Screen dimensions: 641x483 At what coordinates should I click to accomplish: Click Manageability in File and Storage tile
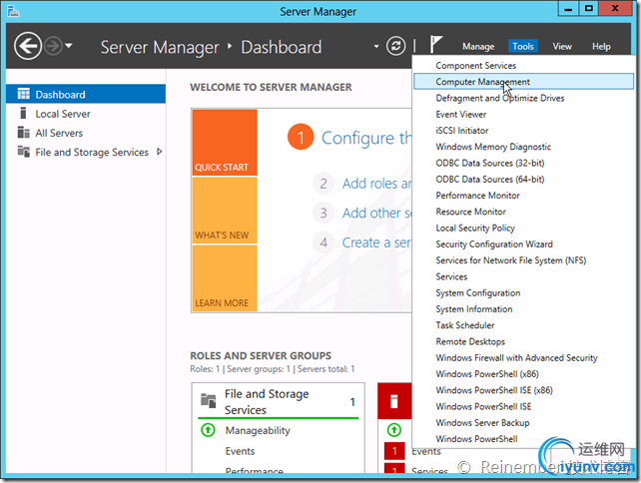(258, 430)
